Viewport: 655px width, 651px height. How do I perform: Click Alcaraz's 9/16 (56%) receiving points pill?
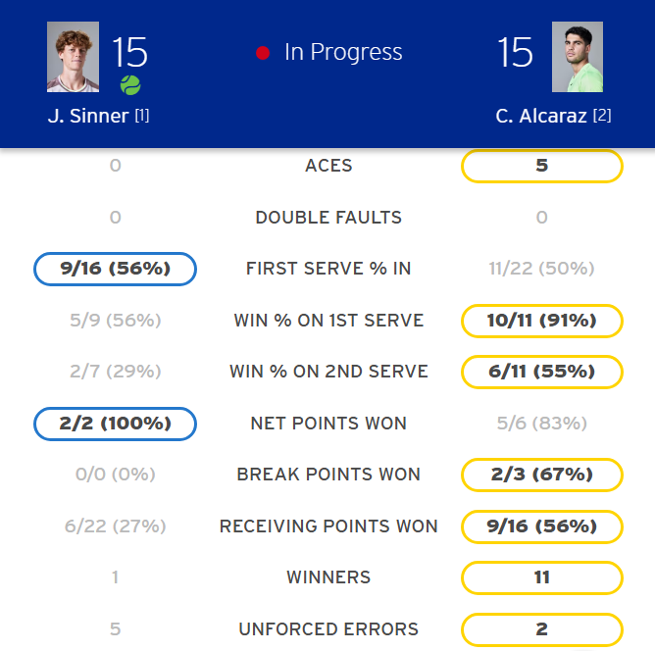[541, 526]
